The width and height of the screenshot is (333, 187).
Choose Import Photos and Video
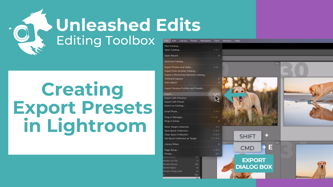192,67
